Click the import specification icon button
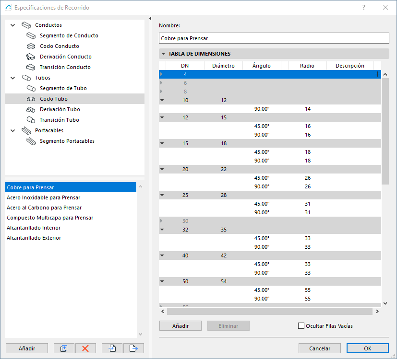The width and height of the screenshot is (397, 359). click(112, 348)
